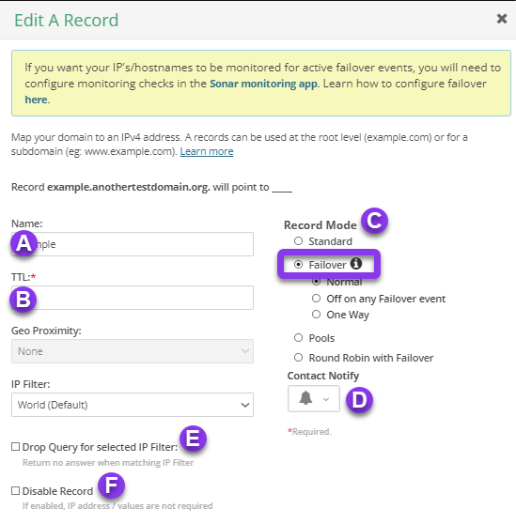This screenshot has width=516, height=524.
Task: Check the Disable Record checkbox
Action: coord(15,490)
